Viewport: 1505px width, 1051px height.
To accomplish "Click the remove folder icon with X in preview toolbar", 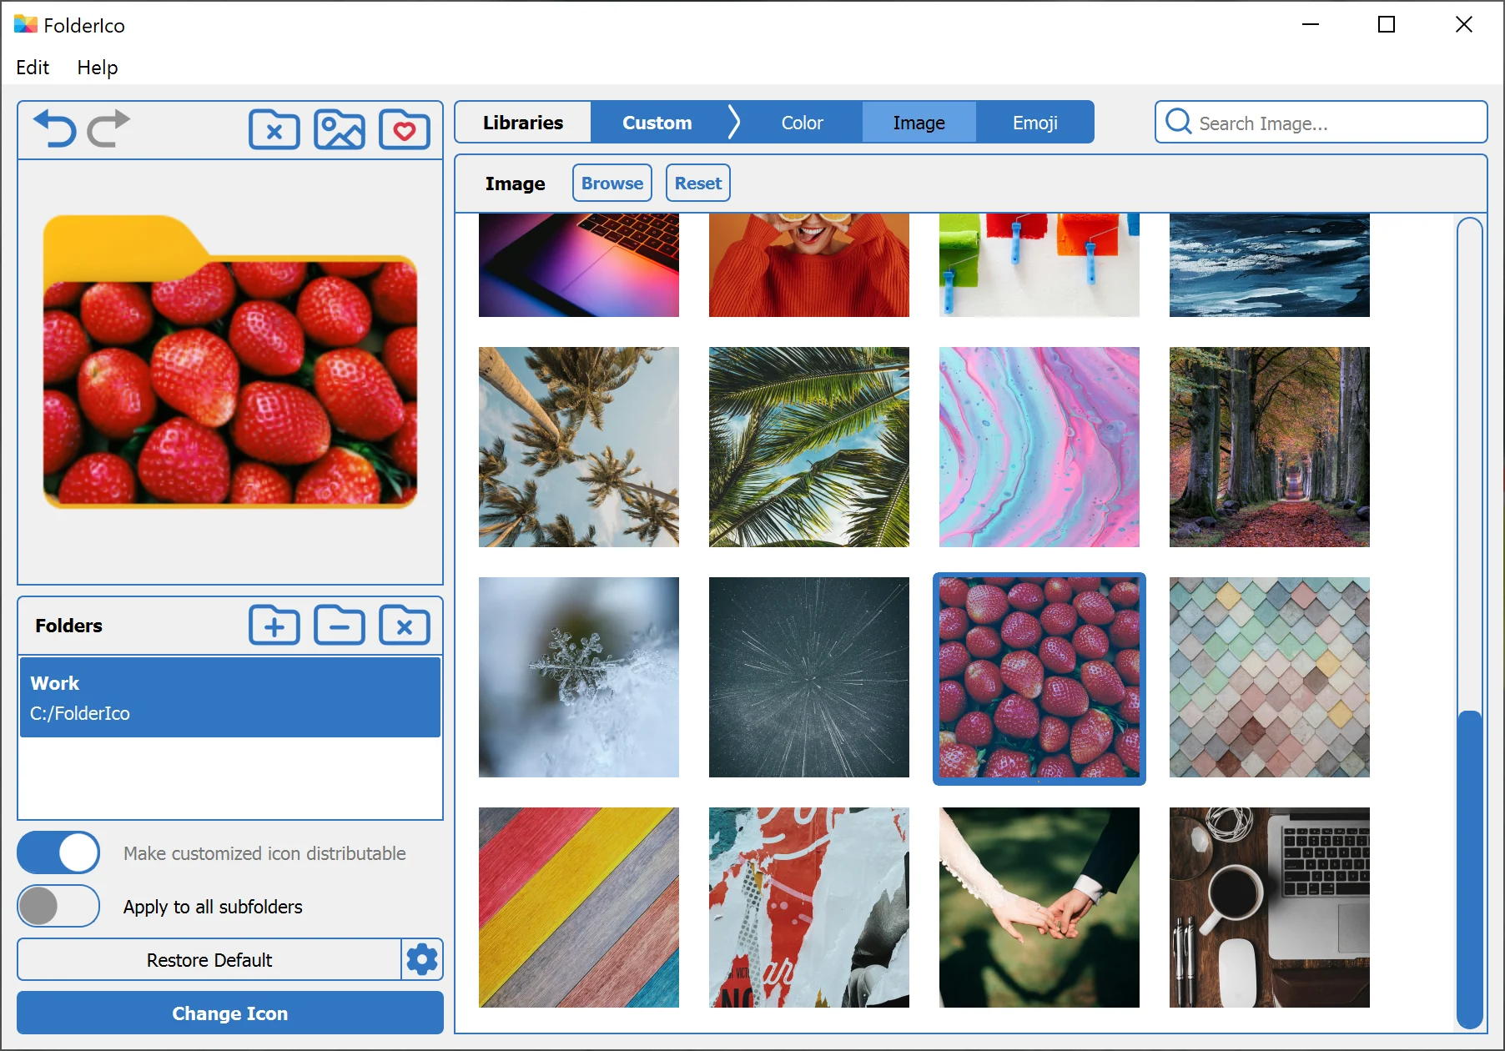I will pos(274,129).
